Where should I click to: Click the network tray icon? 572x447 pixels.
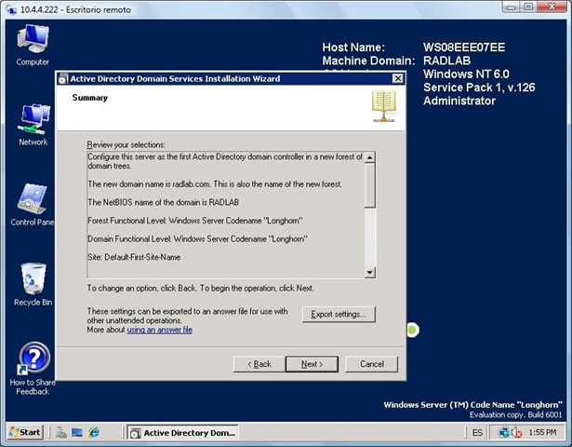503,433
